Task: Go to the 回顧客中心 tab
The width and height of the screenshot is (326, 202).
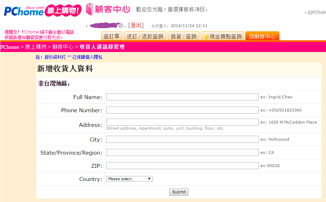Action: coord(262,36)
